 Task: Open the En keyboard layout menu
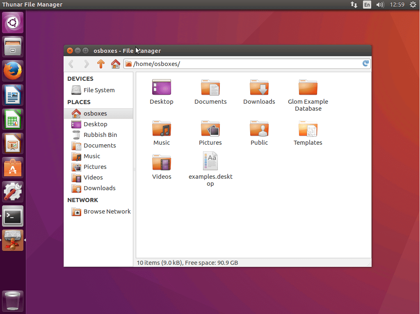367,5
